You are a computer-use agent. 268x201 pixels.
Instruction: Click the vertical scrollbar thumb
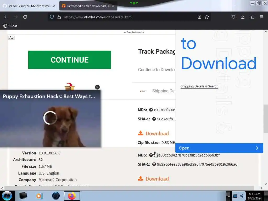pyautogui.click(x=266, y=119)
